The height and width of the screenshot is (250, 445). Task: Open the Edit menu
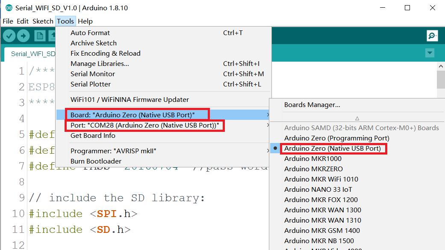(x=23, y=21)
